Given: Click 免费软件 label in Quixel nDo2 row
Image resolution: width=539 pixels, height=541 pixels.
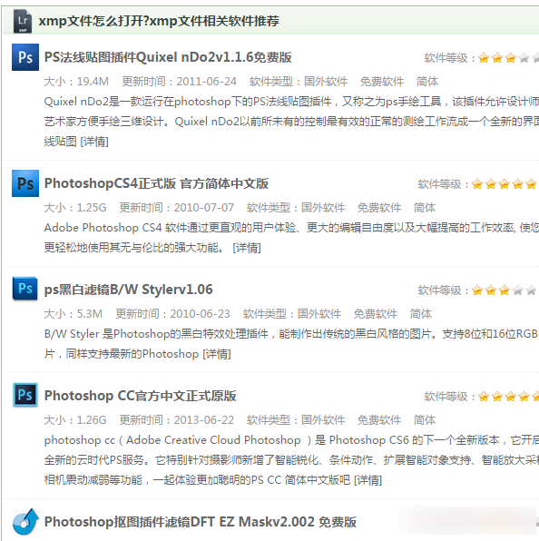Looking at the screenshot, I should coord(382,82).
